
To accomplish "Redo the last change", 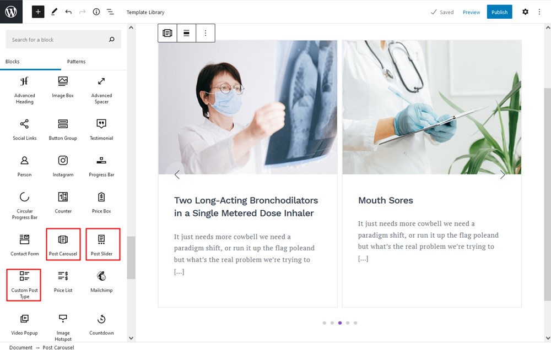I will pyautogui.click(x=82, y=12).
